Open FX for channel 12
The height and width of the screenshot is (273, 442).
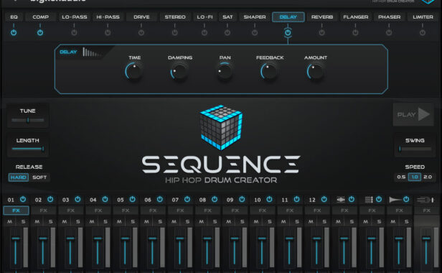[x=317, y=210]
